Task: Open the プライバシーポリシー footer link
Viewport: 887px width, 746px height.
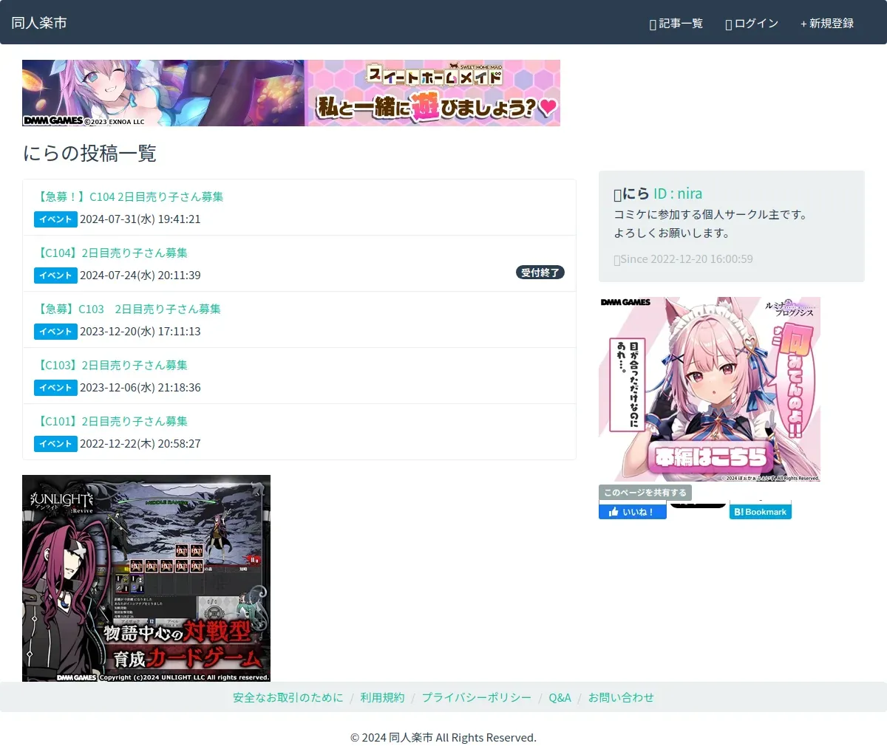Action: coord(477,697)
